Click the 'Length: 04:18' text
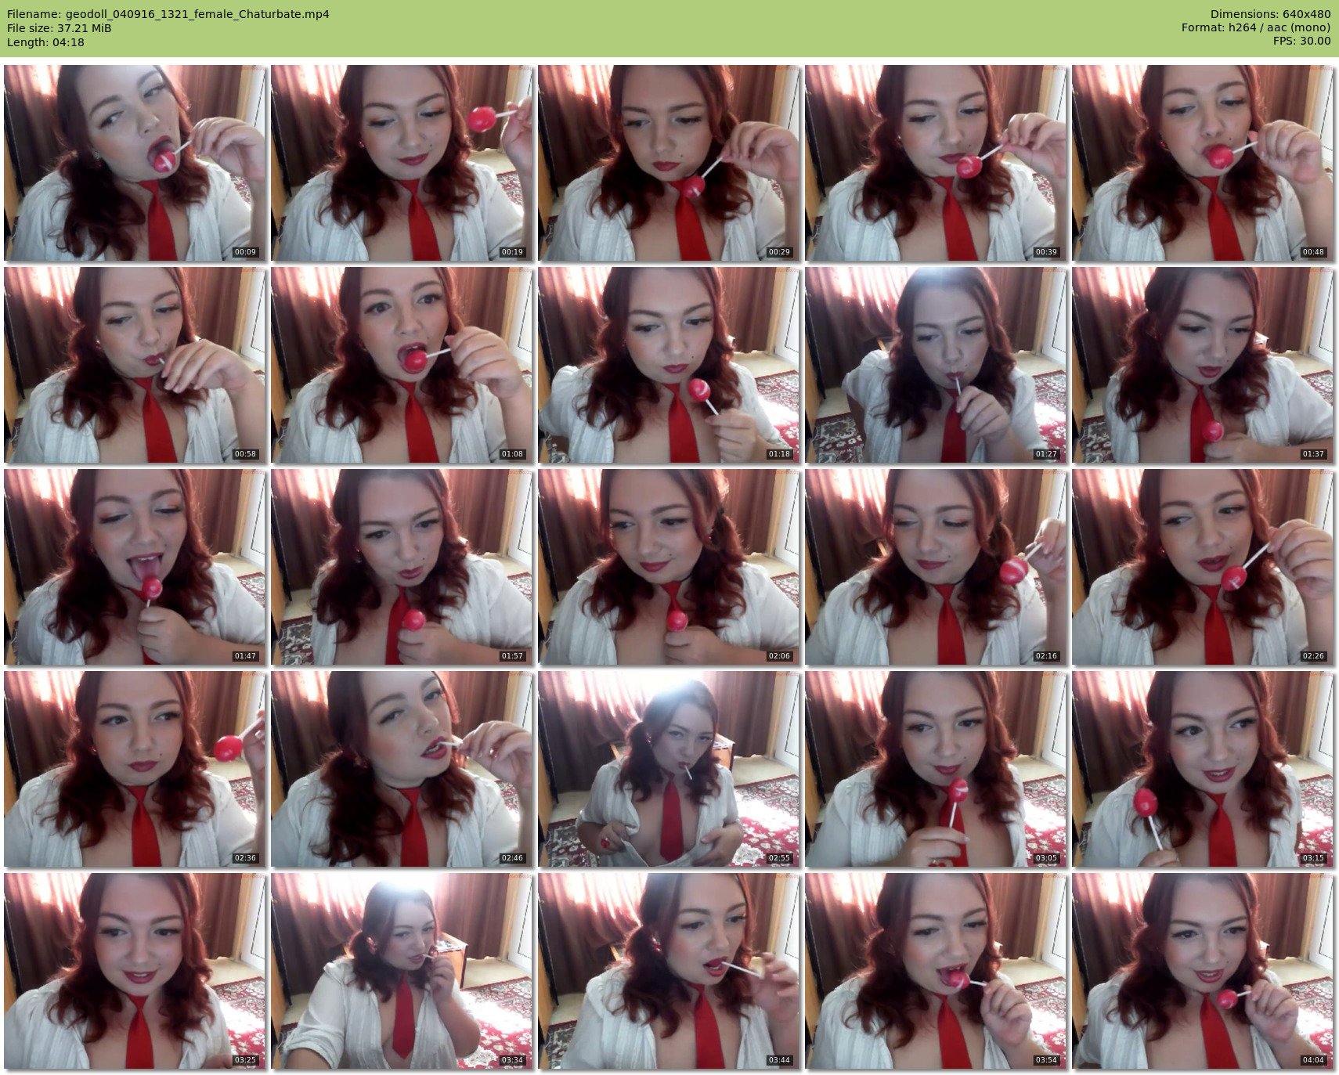 [x=45, y=42]
